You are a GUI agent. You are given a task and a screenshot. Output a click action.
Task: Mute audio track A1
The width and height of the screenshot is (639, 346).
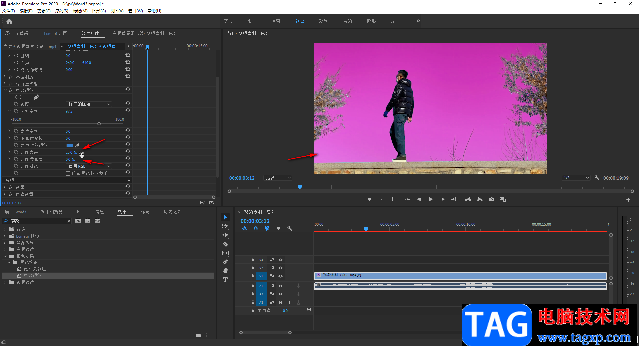(x=280, y=286)
